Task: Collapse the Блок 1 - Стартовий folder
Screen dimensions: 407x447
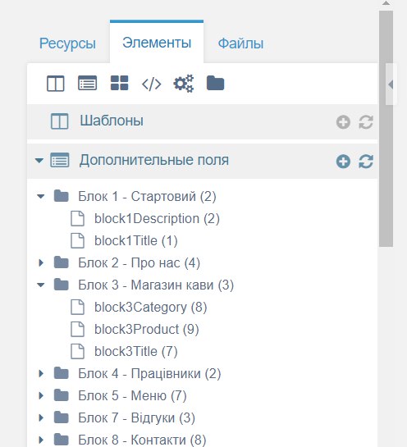Action: (x=41, y=196)
